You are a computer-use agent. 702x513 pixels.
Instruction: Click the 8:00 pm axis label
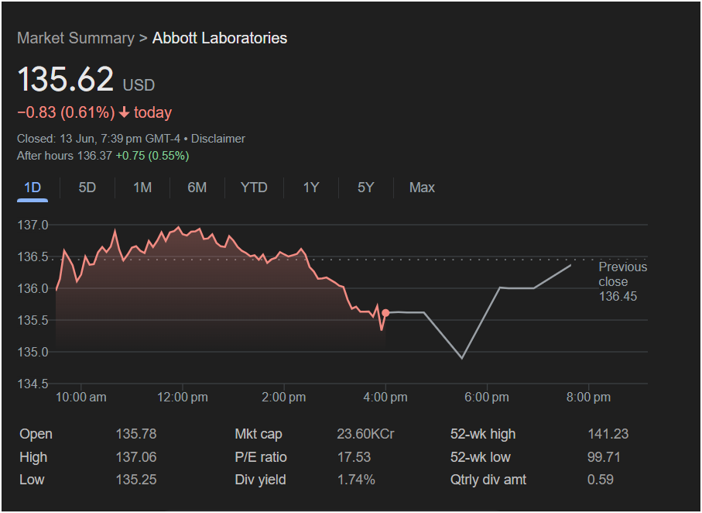pyautogui.click(x=588, y=398)
